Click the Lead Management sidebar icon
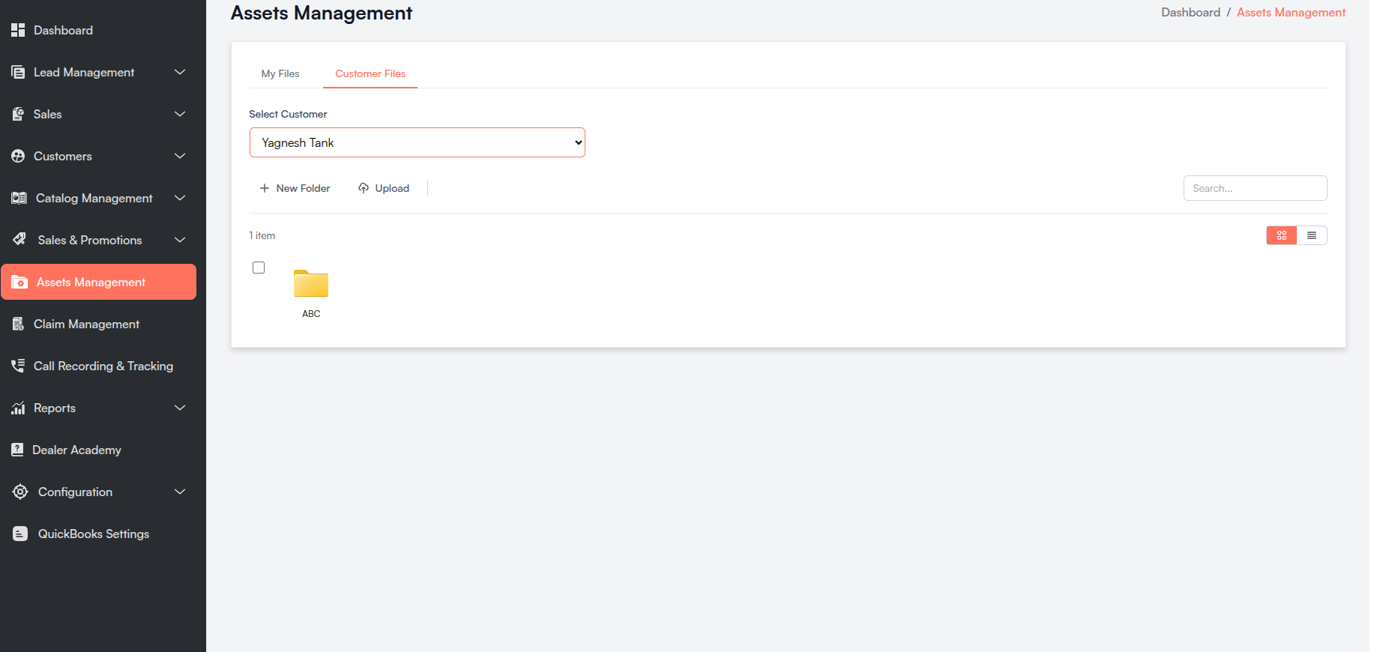Image resolution: width=1380 pixels, height=652 pixels. 18,72
